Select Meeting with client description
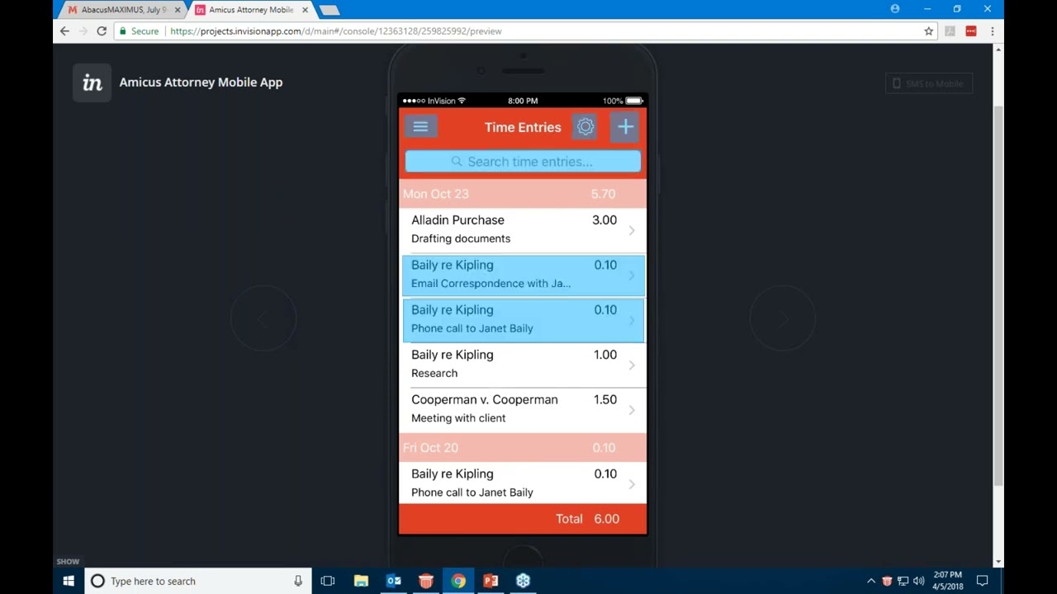The width and height of the screenshot is (1057, 594). pos(458,418)
